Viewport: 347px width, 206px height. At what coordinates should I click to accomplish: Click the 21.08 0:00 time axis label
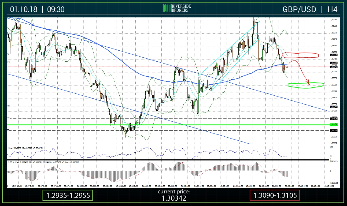147,186
